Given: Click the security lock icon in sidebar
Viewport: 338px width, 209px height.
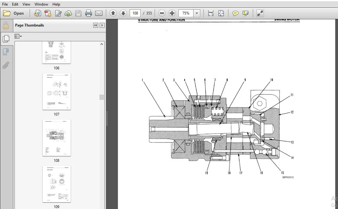Looking at the screenshot, I should (x=6, y=26).
